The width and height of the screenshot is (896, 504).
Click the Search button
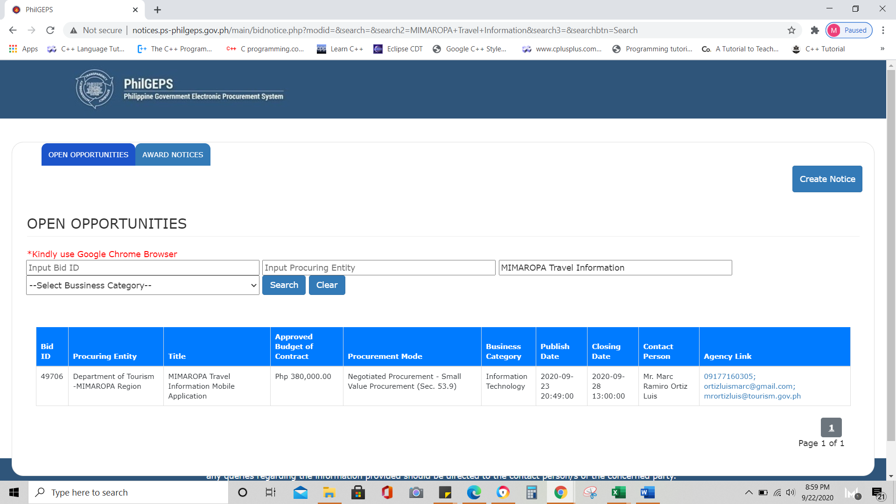pos(284,285)
